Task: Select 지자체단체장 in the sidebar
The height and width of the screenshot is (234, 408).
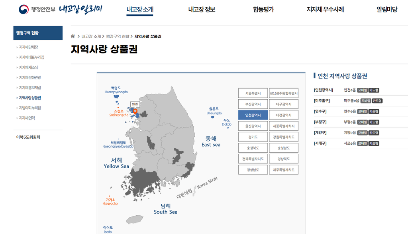Action: coord(28,47)
